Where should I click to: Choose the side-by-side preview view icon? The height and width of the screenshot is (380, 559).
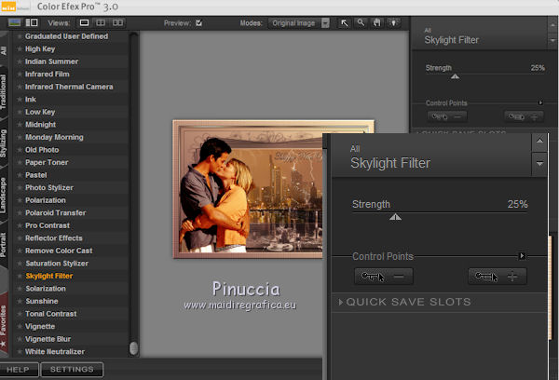pyautogui.click(x=117, y=20)
